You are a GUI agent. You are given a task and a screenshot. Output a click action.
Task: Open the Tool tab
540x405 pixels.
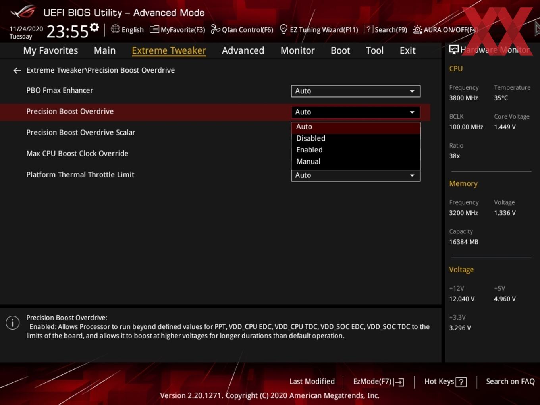[374, 50]
